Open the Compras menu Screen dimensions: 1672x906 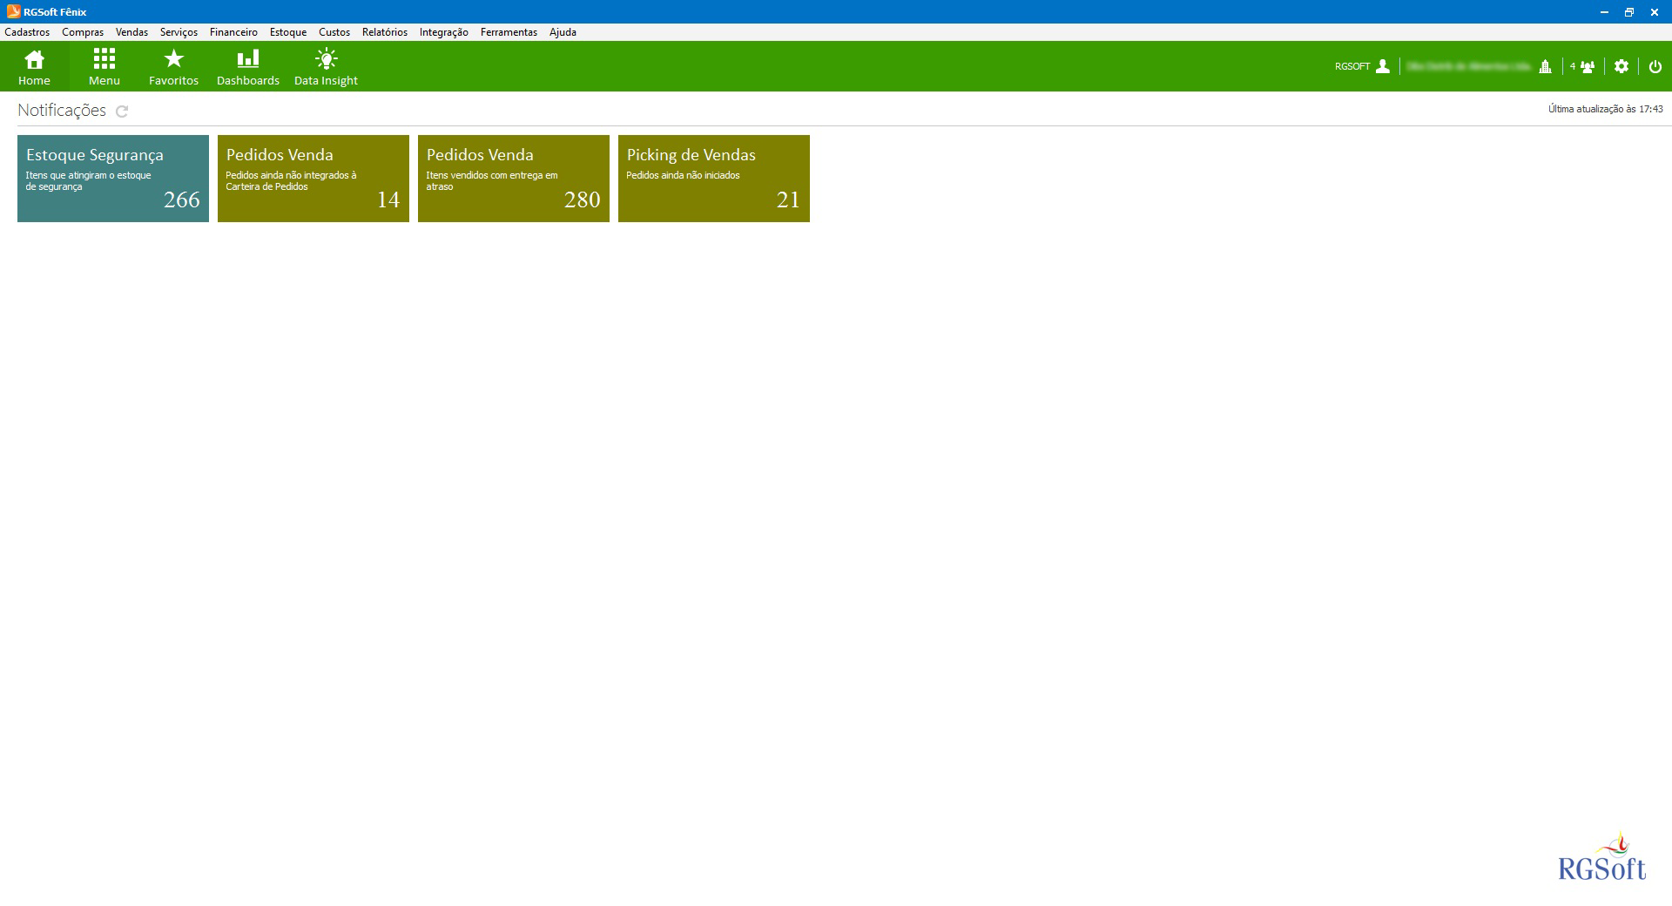coord(83,32)
